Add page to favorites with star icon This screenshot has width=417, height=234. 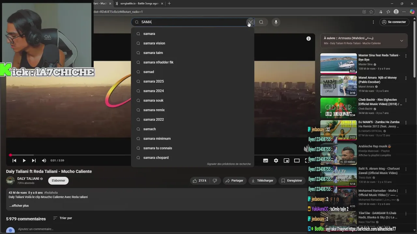pos(371,12)
